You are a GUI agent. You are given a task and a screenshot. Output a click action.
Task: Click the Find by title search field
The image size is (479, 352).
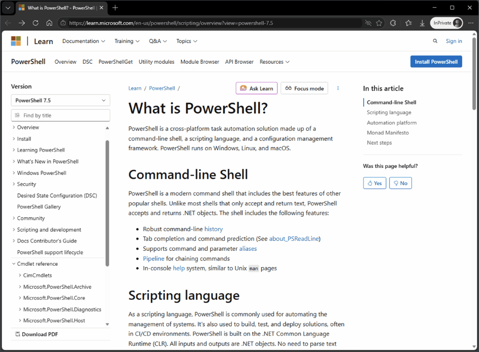(x=60, y=115)
